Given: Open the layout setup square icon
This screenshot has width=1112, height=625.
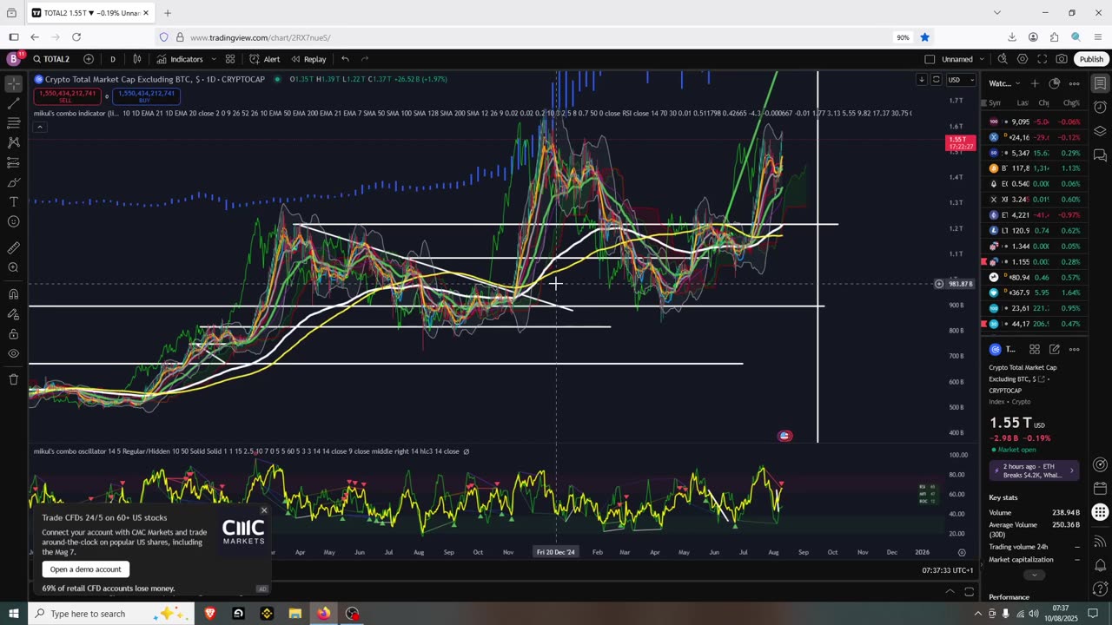Looking at the screenshot, I should pos(930,59).
